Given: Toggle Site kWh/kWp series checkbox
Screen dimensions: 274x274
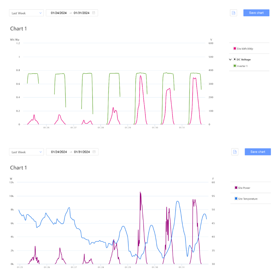Looking at the screenshot, I should (235, 48).
